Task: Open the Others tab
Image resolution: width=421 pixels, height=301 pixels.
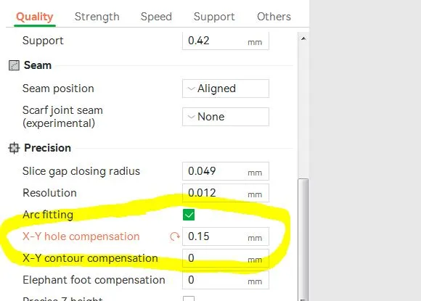Action: click(274, 17)
